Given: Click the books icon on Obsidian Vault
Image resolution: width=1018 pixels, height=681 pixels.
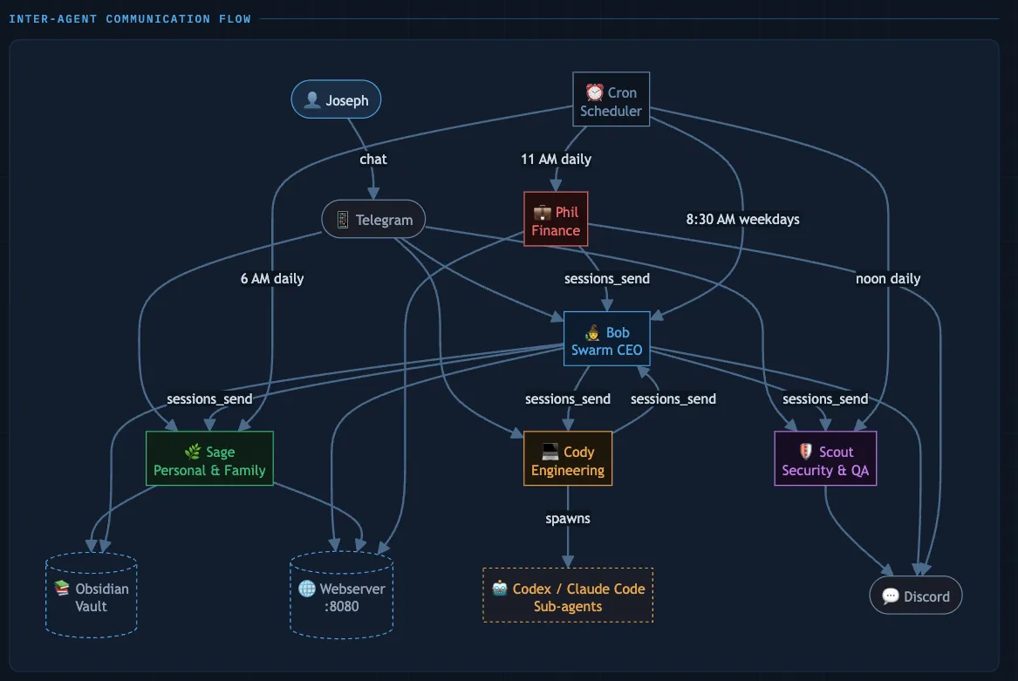Looking at the screenshot, I should tap(61, 588).
